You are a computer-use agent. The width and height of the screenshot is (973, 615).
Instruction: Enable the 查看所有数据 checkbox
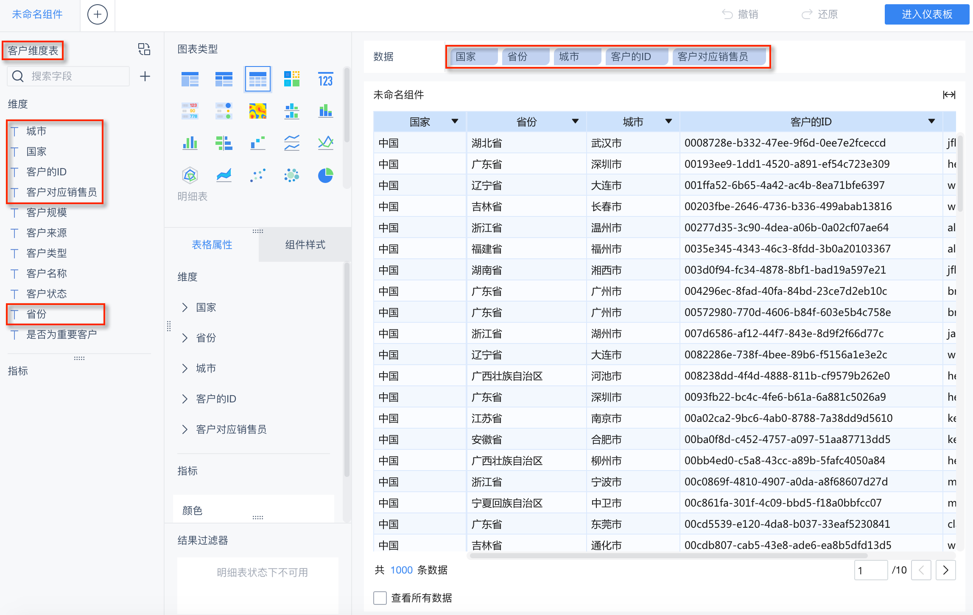380,598
